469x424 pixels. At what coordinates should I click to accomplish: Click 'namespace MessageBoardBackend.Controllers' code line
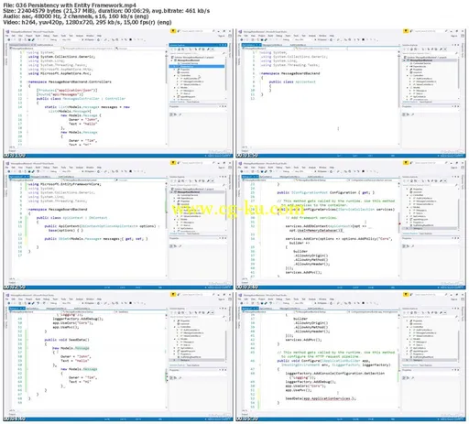point(70,82)
